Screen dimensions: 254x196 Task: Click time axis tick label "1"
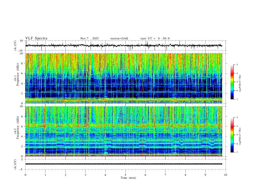coord(45,175)
